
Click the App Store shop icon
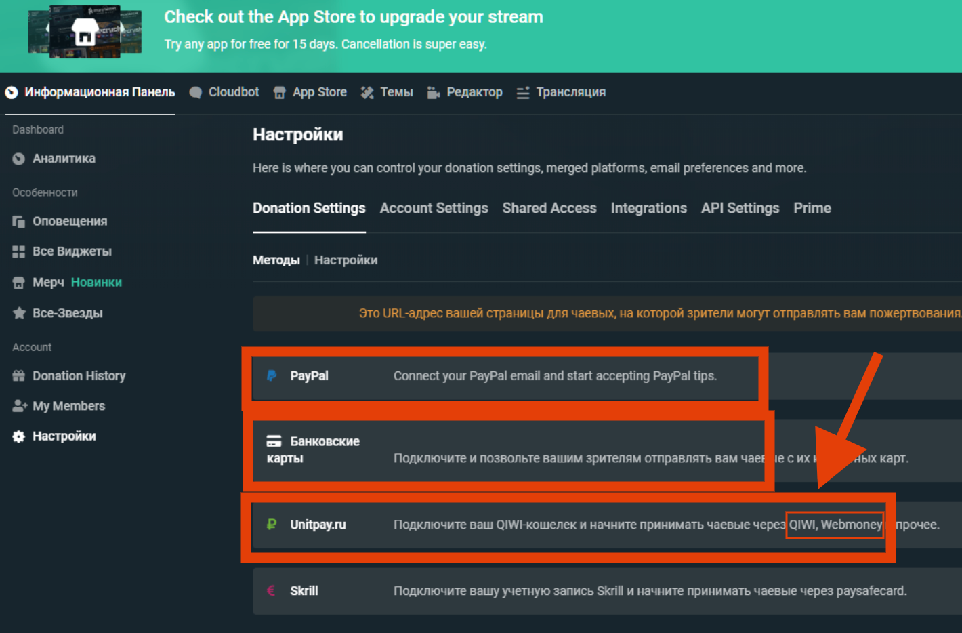[279, 92]
